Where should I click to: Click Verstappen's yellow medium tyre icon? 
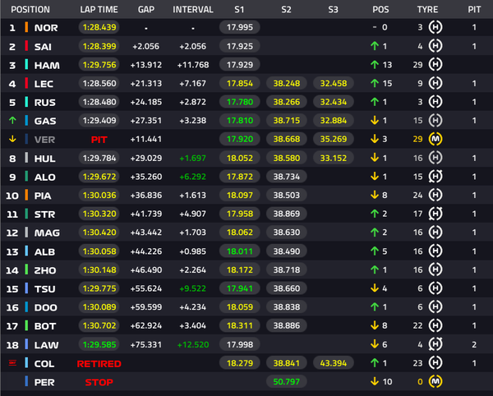coord(435,139)
